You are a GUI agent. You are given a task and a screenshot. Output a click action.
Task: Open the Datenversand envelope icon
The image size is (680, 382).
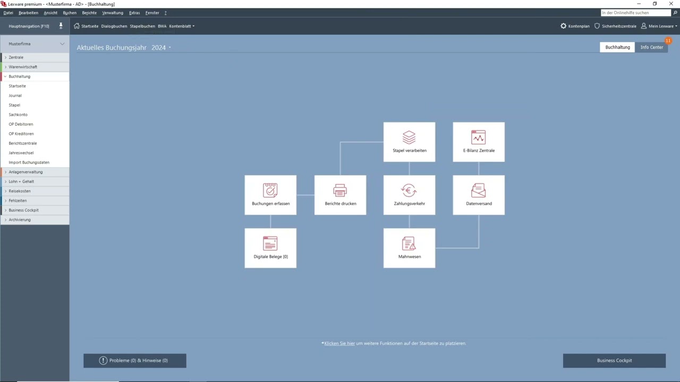478,190
